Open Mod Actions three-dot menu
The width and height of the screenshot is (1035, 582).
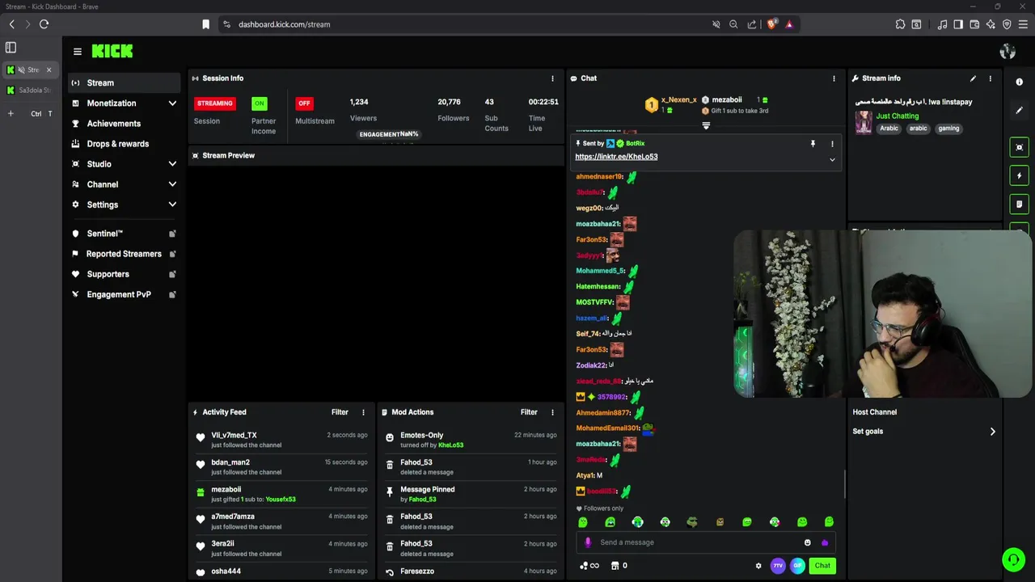pos(553,412)
